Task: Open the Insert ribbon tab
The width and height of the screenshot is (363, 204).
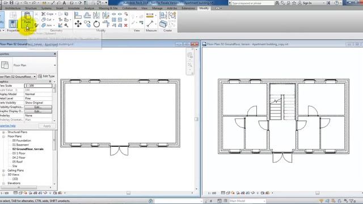Action: (x=60, y=8)
